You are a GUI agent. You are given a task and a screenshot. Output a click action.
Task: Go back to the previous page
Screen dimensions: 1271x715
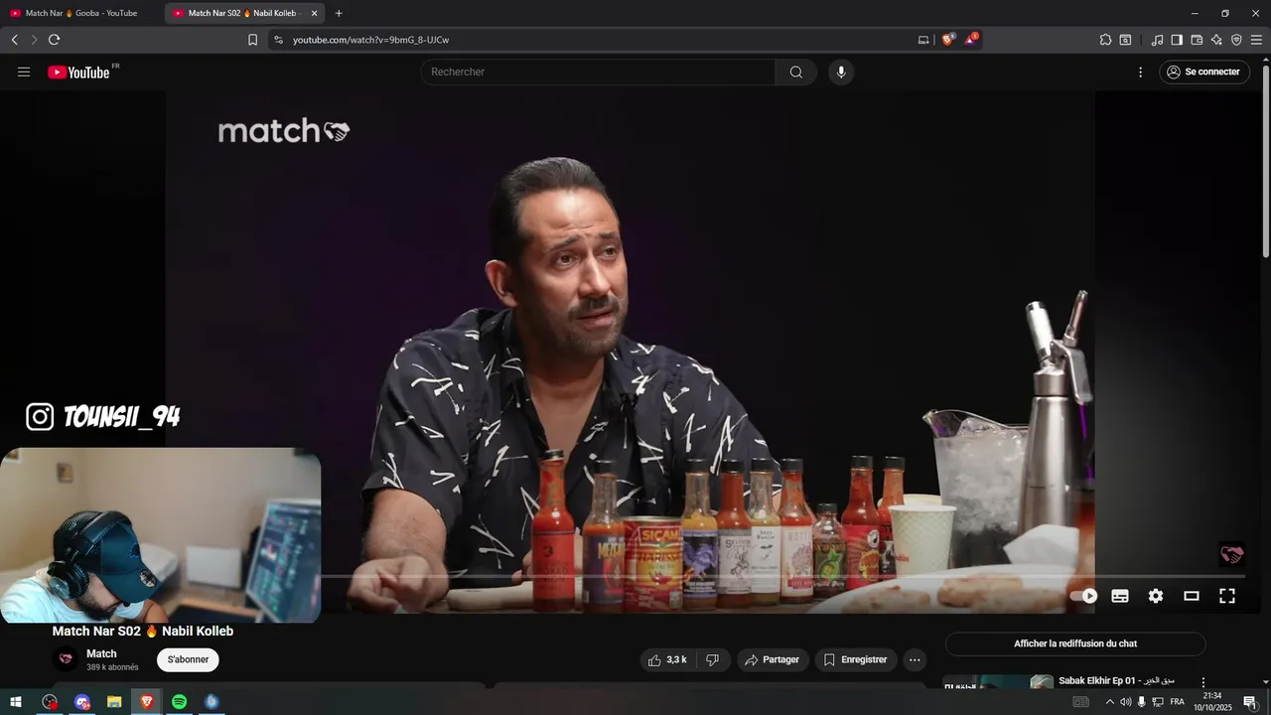click(14, 40)
